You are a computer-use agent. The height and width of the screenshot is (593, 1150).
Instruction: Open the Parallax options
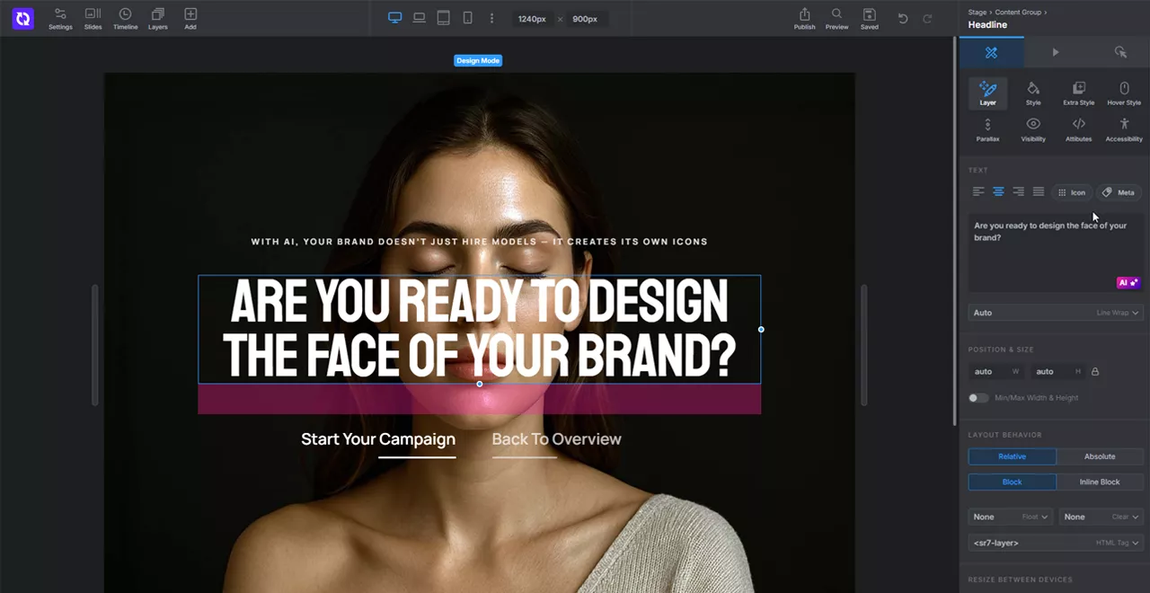[x=987, y=128]
